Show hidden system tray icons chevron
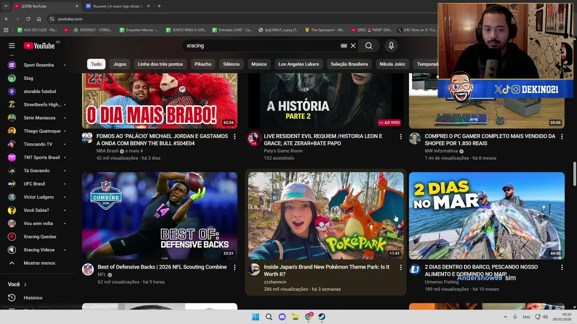Image resolution: width=577 pixels, height=324 pixels. click(x=505, y=317)
